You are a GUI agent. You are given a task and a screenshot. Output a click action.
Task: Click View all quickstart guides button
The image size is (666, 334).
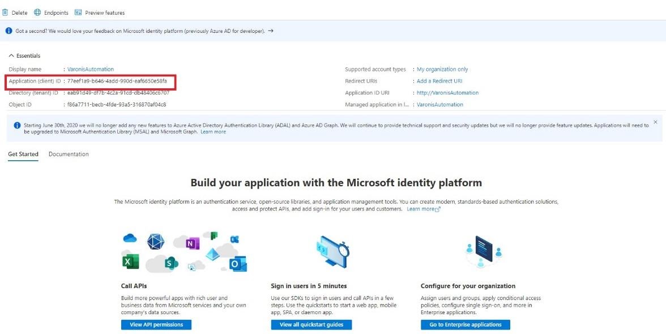click(x=311, y=325)
